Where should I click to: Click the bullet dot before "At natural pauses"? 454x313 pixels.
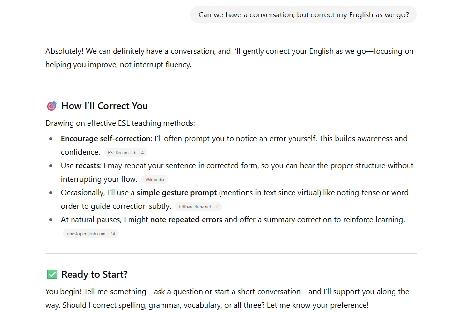click(x=51, y=220)
